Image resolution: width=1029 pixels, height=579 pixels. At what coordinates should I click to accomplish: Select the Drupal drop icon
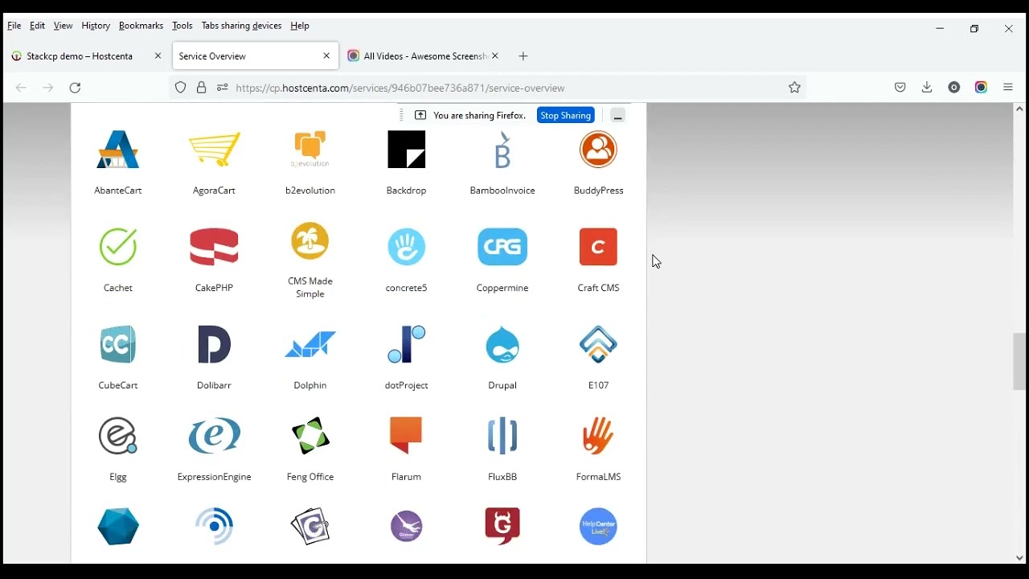pos(503,345)
